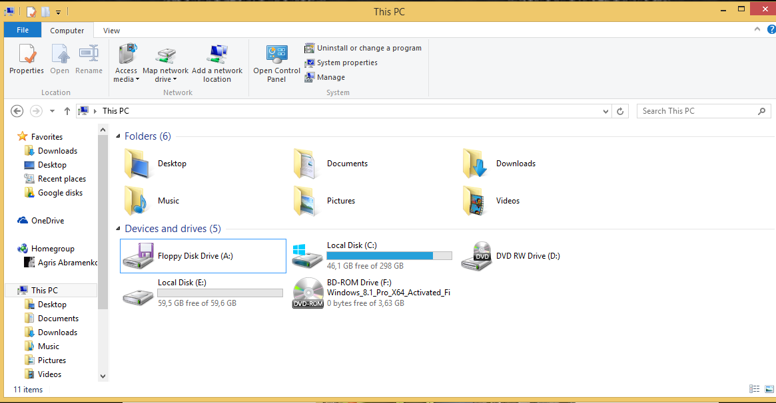Screen dimensions: 776x403
Task: Switch to the Computer ribbon tab
Action: [67, 31]
